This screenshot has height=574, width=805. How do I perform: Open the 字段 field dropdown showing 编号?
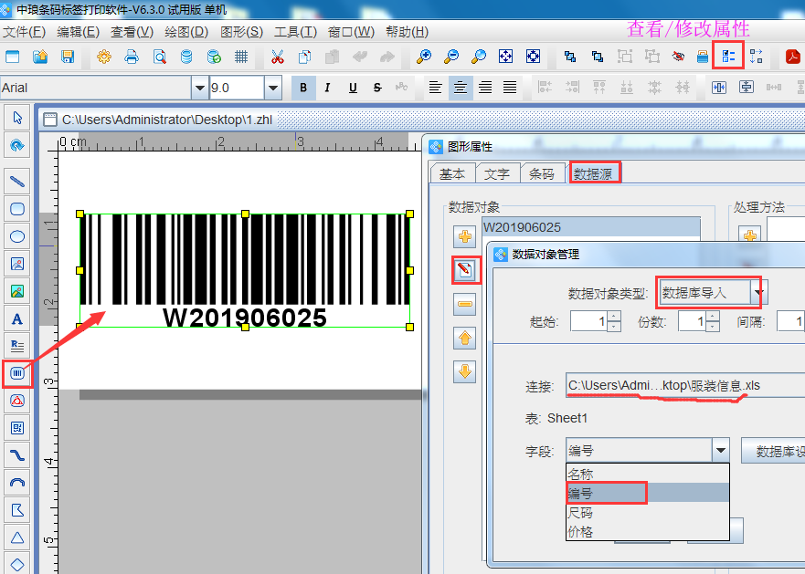click(x=721, y=450)
